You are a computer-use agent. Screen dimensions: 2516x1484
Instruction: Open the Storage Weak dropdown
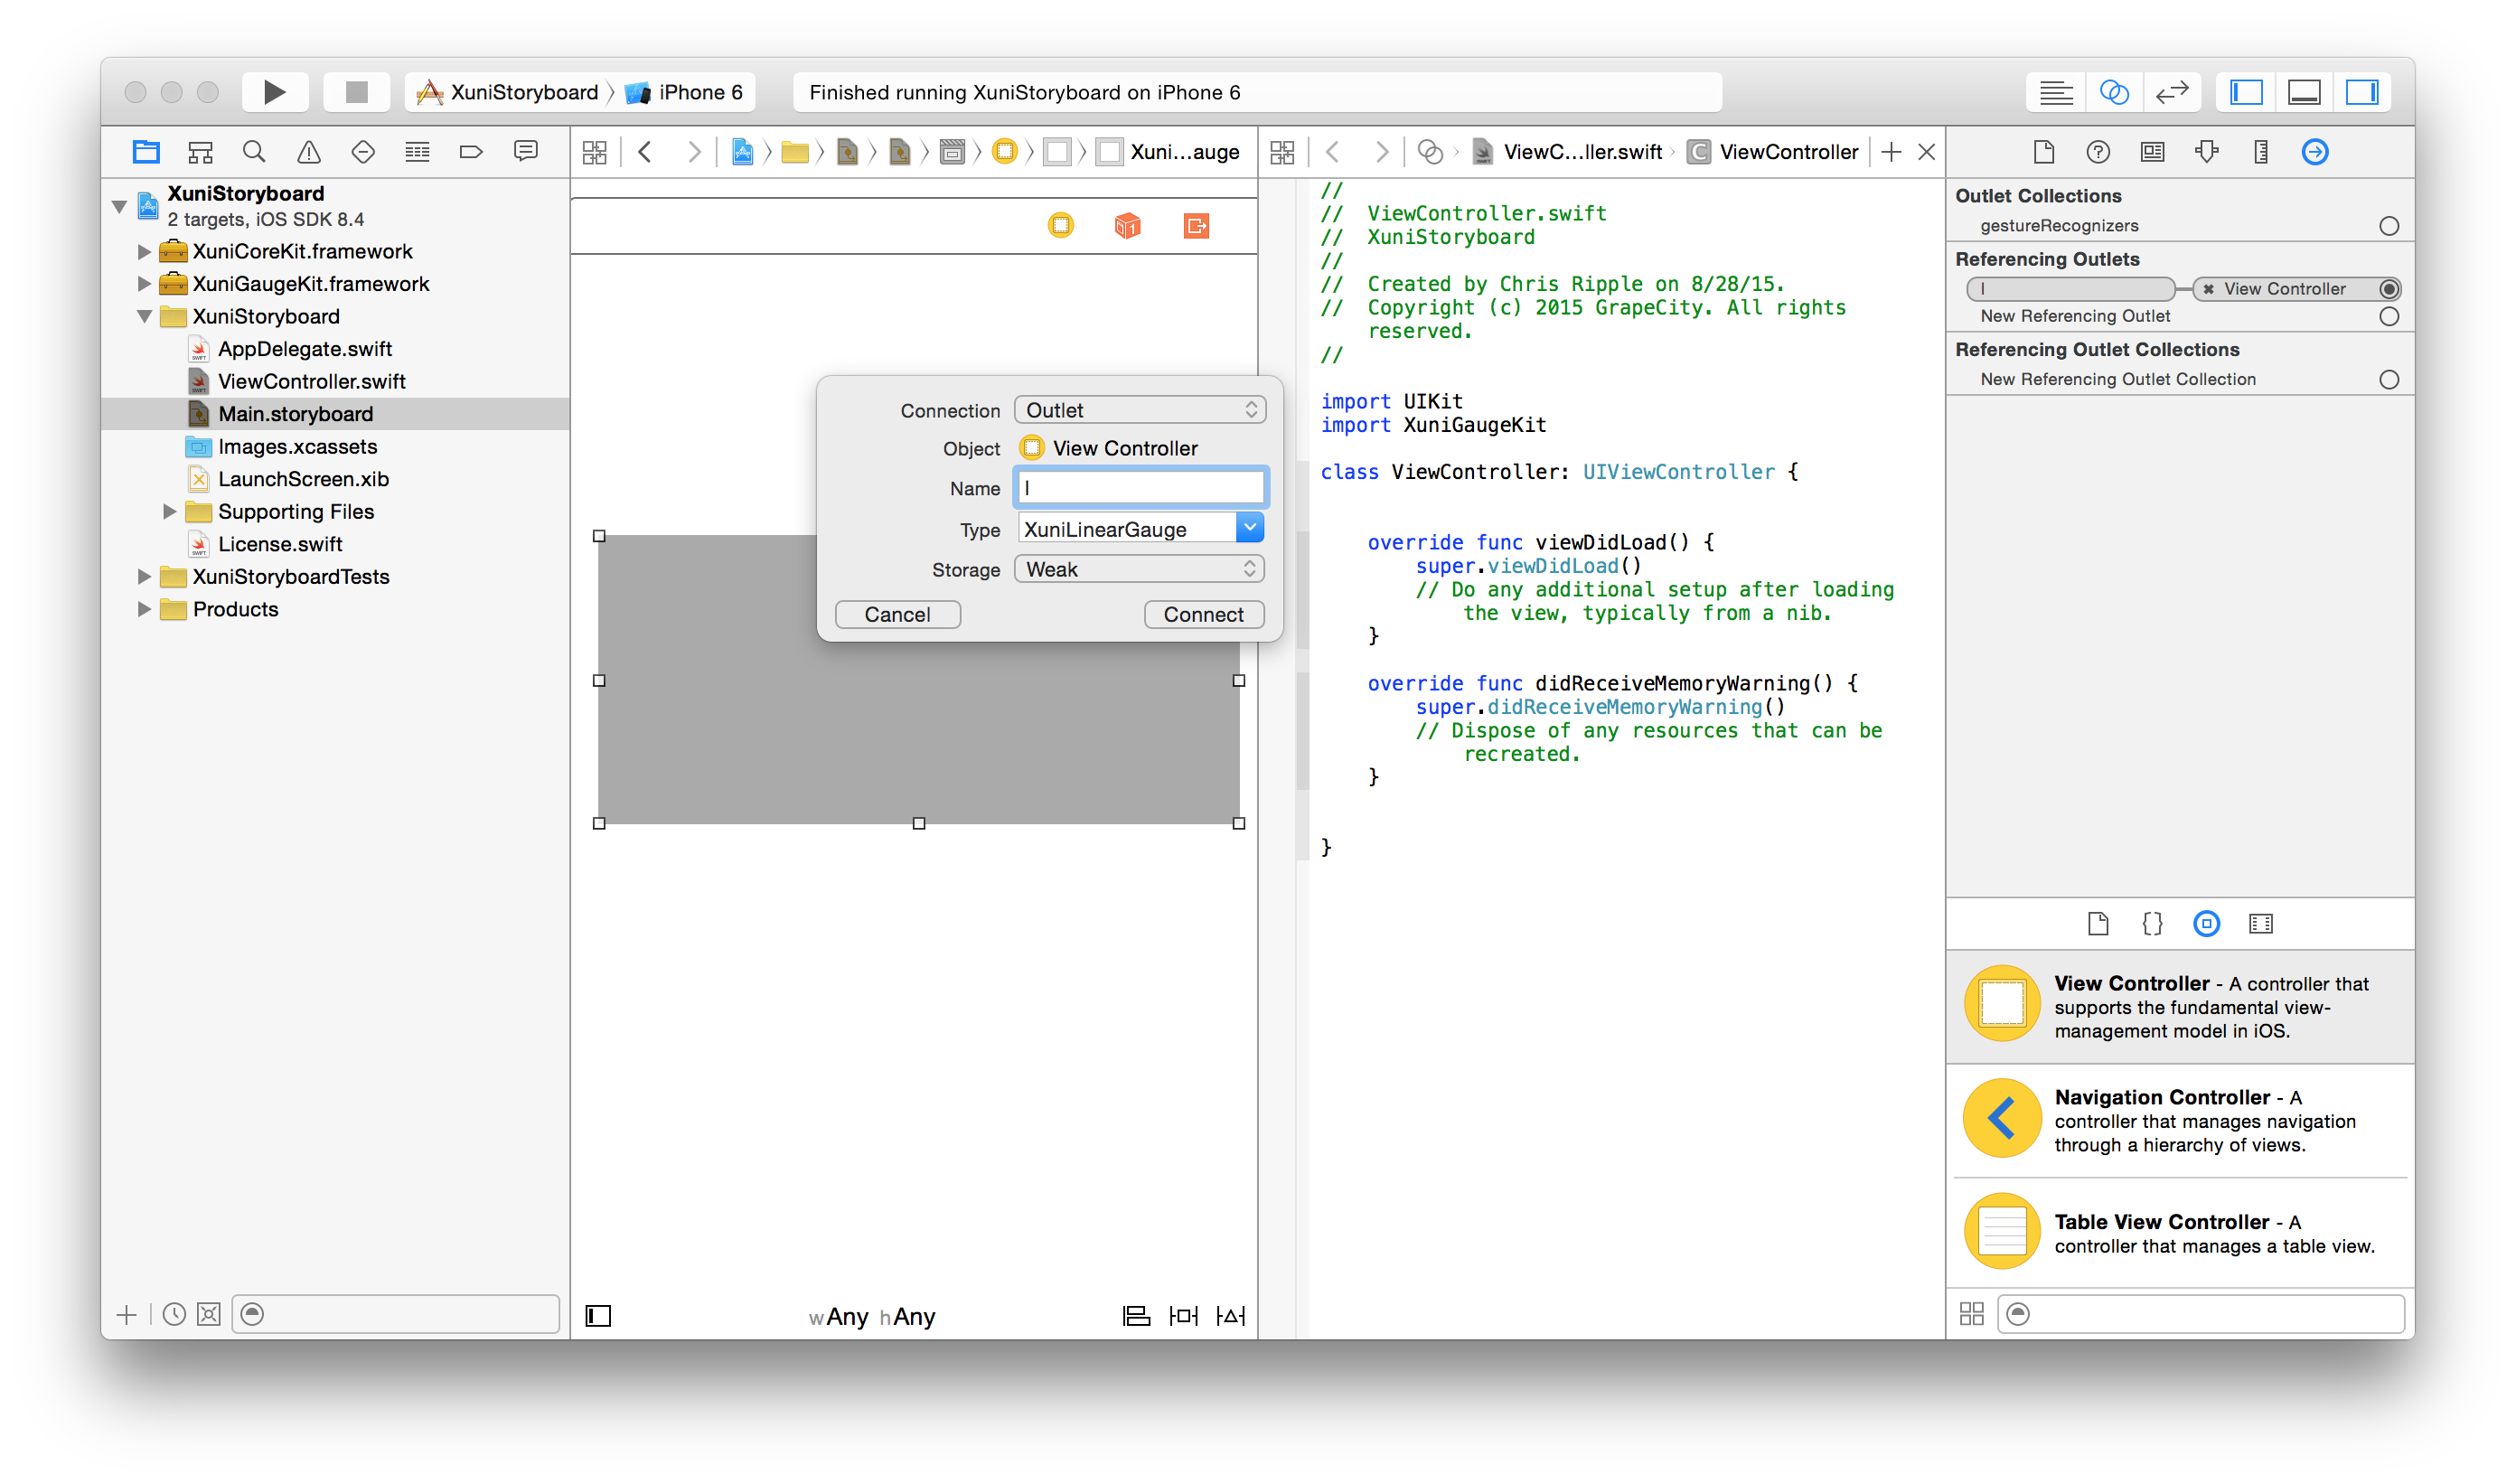pyautogui.click(x=1139, y=569)
